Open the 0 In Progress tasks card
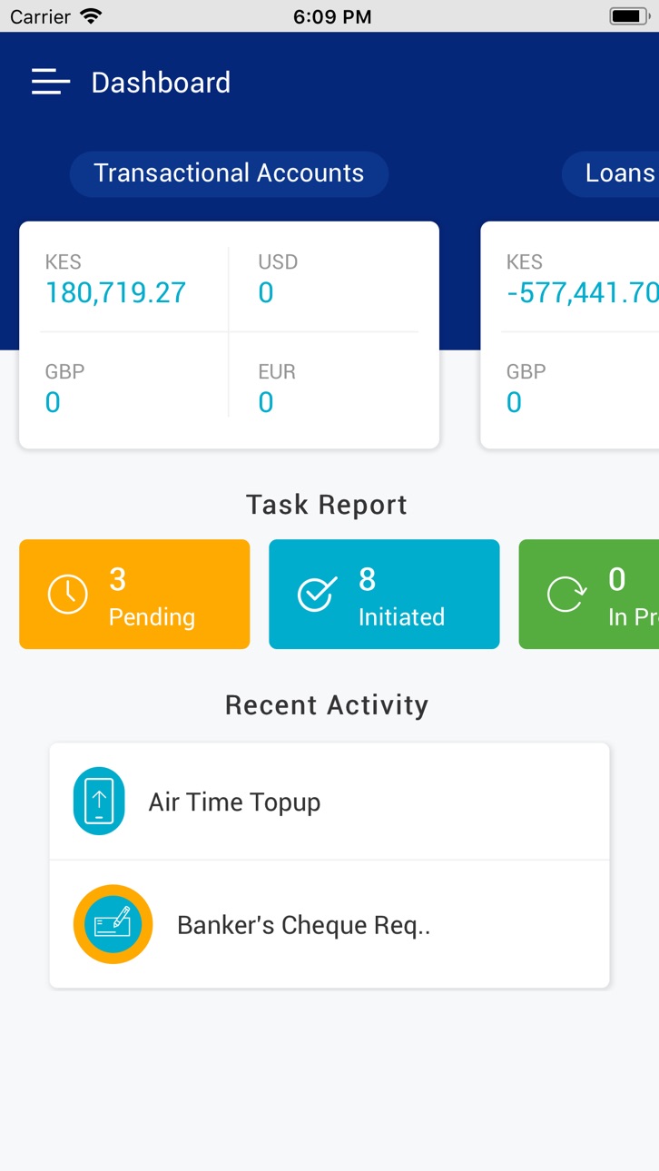The width and height of the screenshot is (659, 1171). (x=589, y=595)
